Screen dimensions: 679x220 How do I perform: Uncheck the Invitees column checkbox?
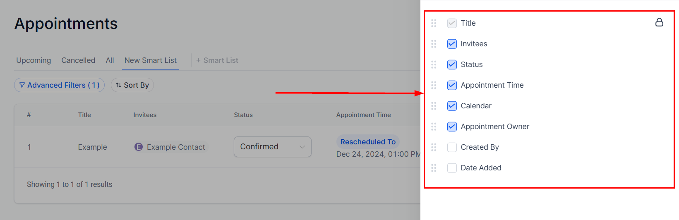452,44
